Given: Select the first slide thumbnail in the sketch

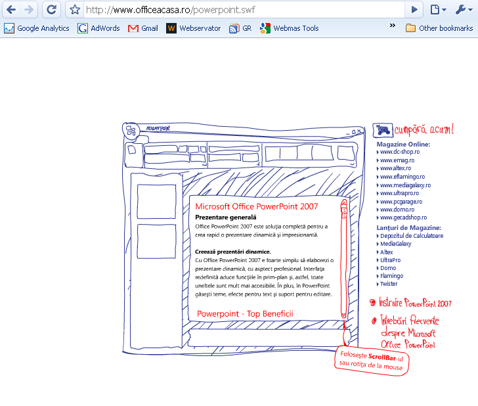Looking at the screenshot, I should click(156, 201).
